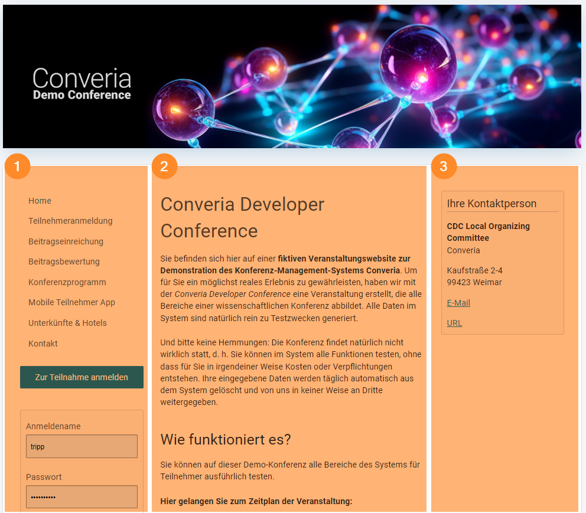Click Zur Teilnahme anmelden button

pos(82,377)
